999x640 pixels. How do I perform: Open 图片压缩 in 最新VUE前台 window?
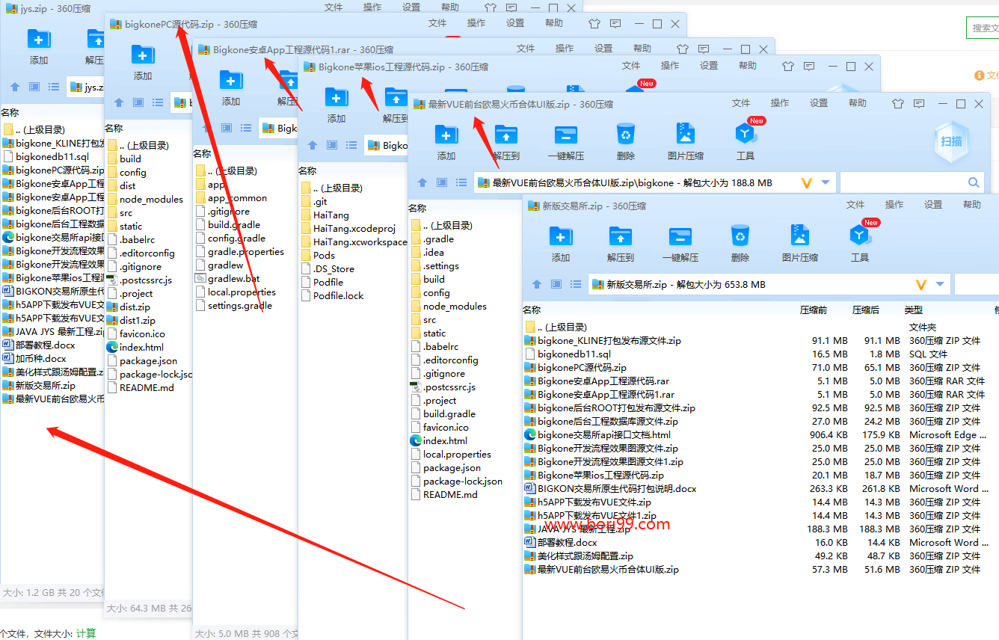pyautogui.click(x=686, y=135)
